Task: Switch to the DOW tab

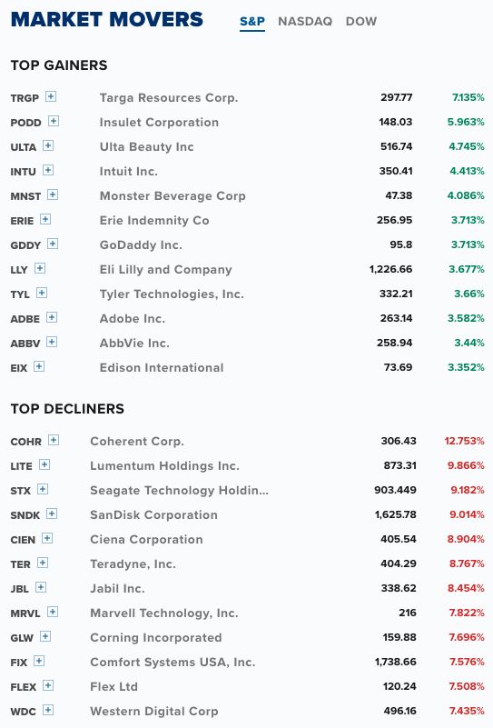Action: [361, 21]
